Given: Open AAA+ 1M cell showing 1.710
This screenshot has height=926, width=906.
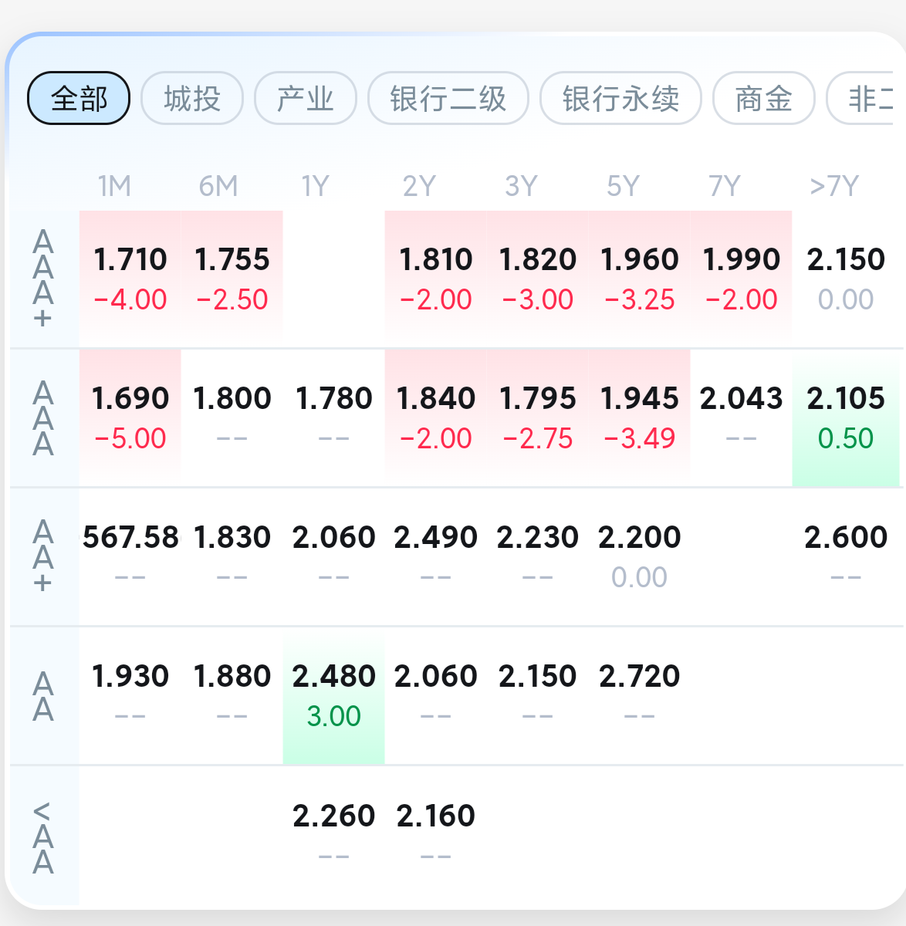Looking at the screenshot, I should [x=130, y=279].
